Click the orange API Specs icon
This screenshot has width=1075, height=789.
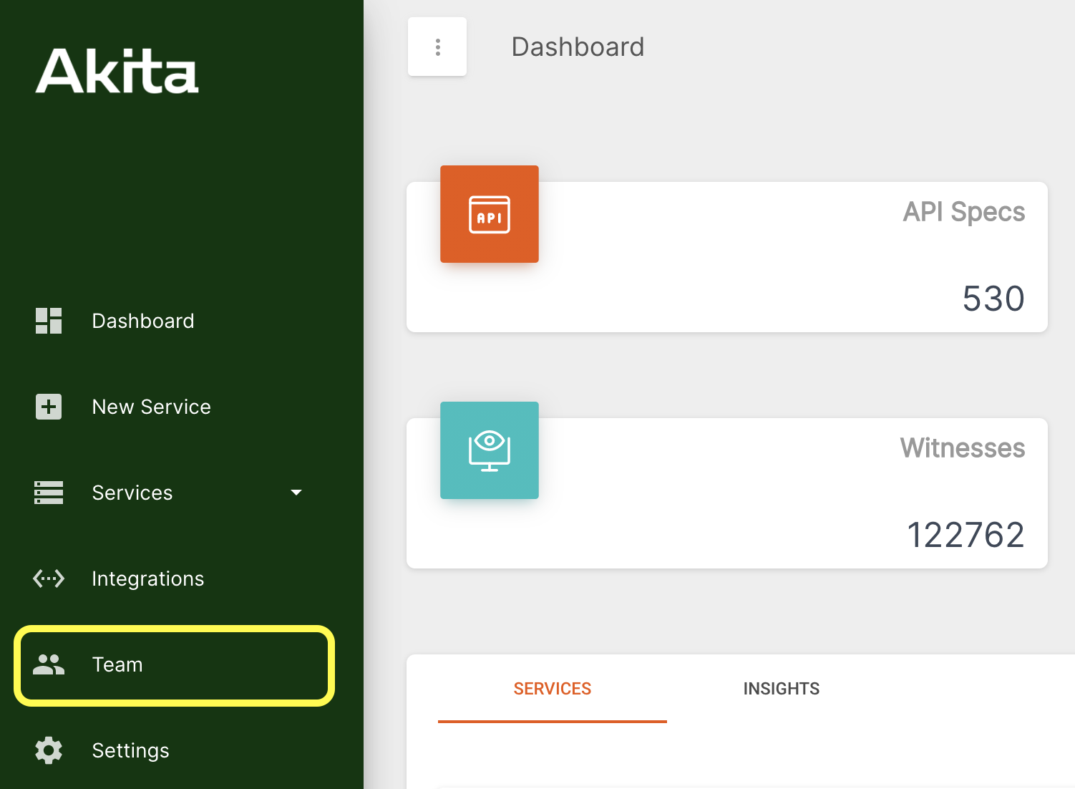(x=490, y=214)
